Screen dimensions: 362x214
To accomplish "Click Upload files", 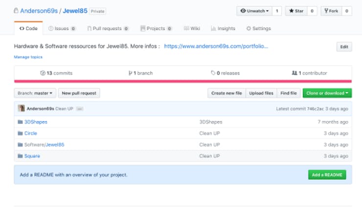I will pyautogui.click(x=261, y=93).
